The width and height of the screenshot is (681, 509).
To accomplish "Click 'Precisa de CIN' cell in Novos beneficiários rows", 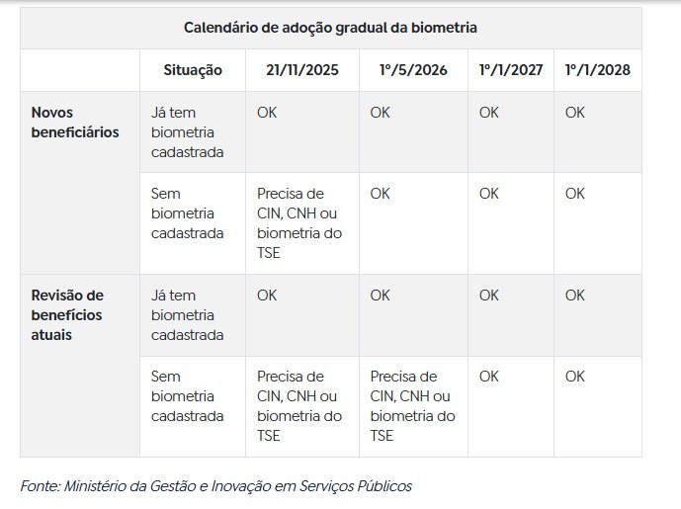I will 299,223.
